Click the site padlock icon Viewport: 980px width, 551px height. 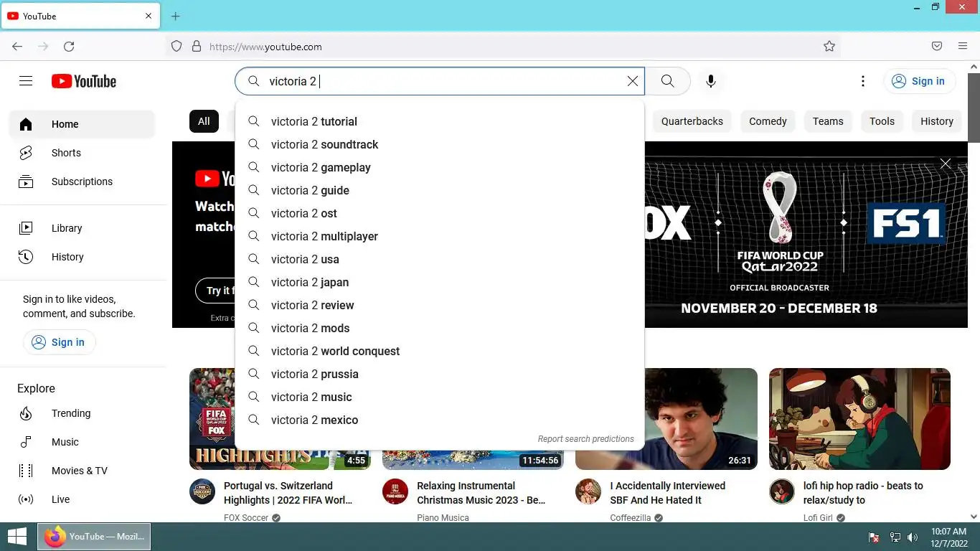pyautogui.click(x=197, y=47)
